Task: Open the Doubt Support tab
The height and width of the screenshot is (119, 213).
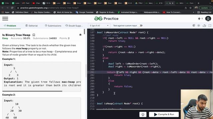Action: coord(74,26)
